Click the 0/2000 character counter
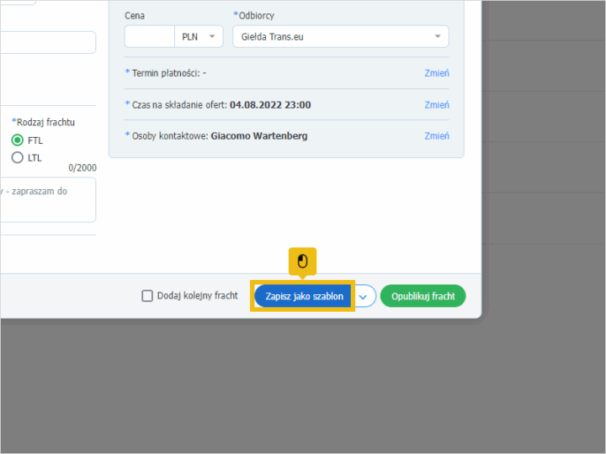606x454 pixels. (x=82, y=168)
